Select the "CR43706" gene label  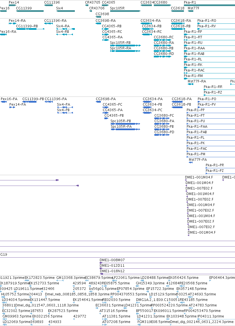[97, 8]
